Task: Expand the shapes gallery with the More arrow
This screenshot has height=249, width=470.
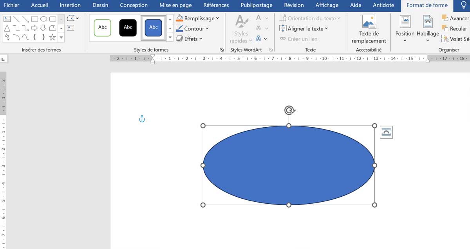Action: [61, 37]
